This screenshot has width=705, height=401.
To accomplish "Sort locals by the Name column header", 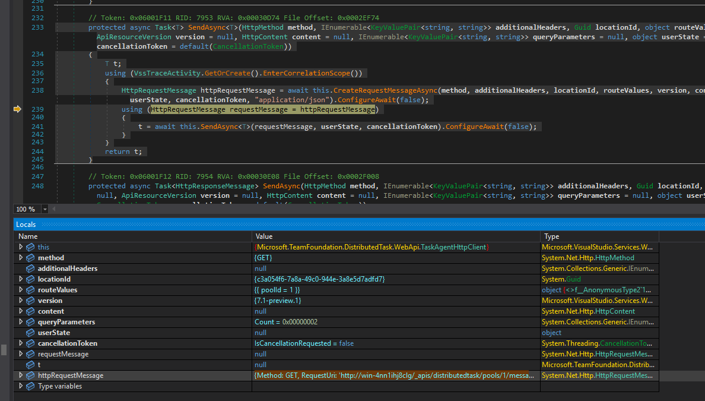I will point(28,236).
